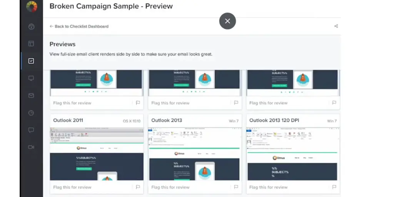394x197 pixels.
Task: Open the envelope mail icon in sidebar
Action: pyautogui.click(x=31, y=95)
